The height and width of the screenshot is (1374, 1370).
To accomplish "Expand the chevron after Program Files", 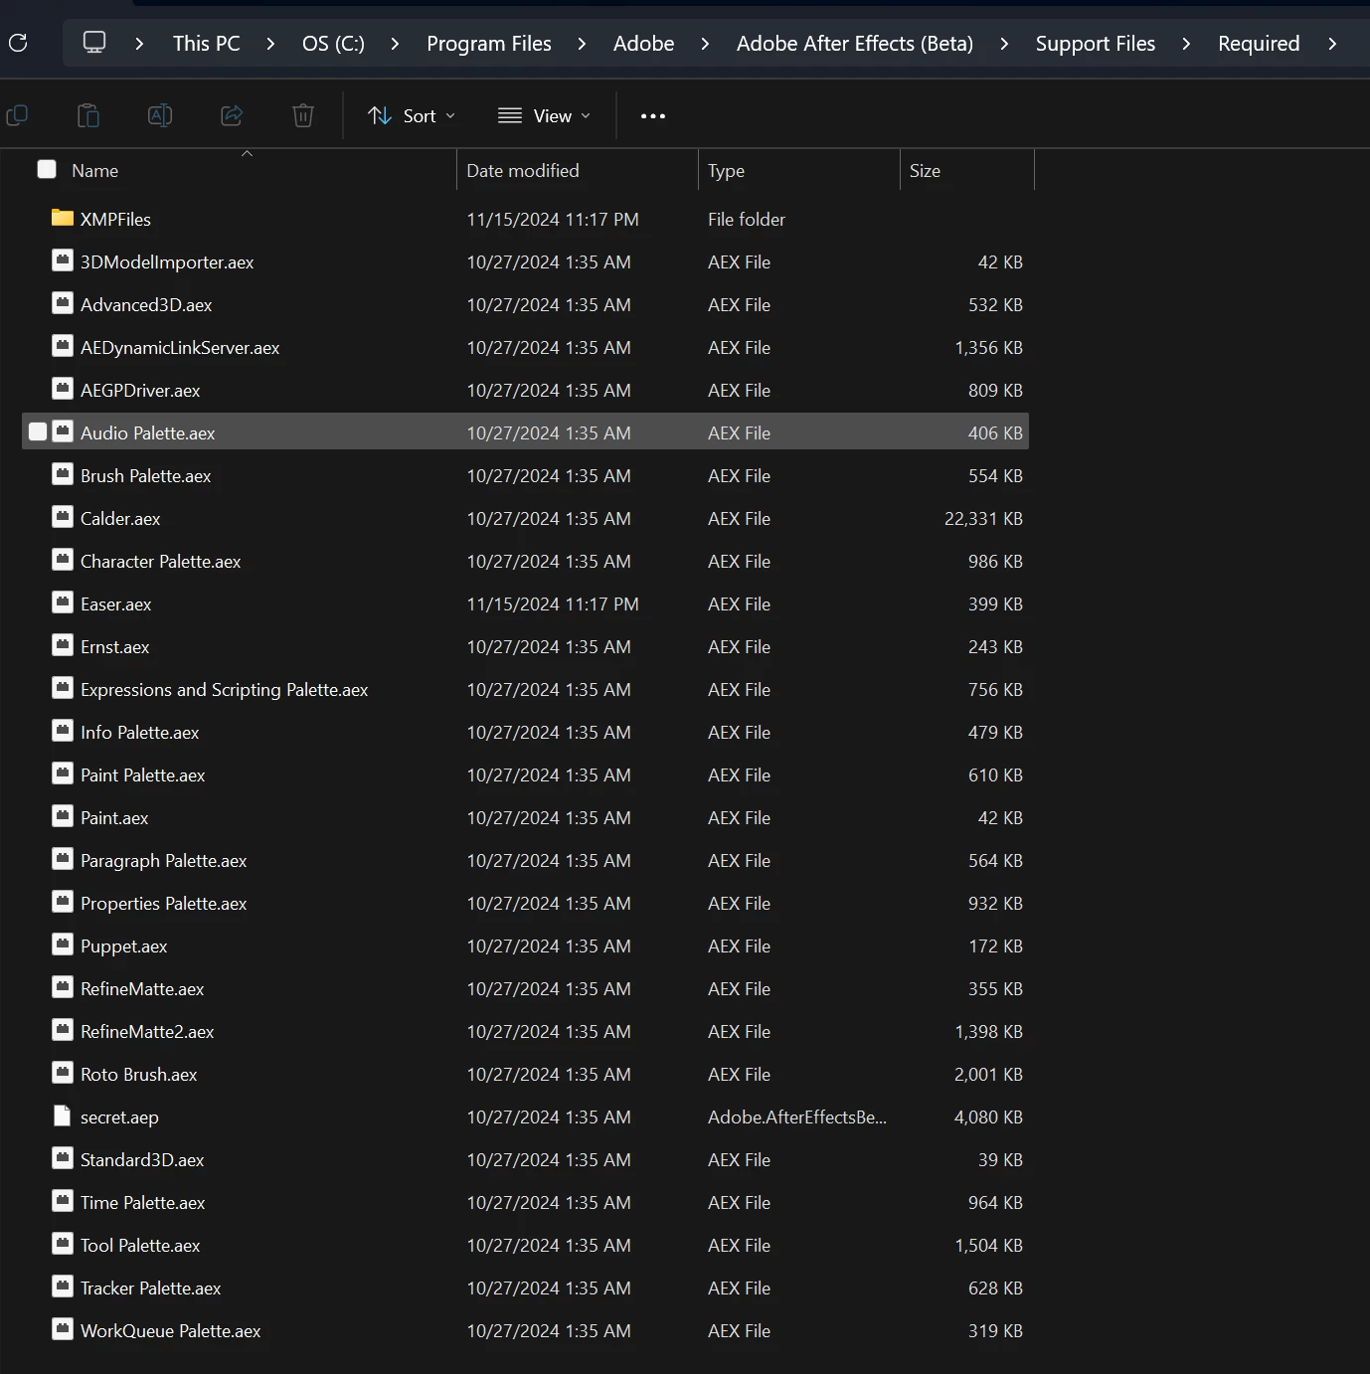I will click(582, 44).
